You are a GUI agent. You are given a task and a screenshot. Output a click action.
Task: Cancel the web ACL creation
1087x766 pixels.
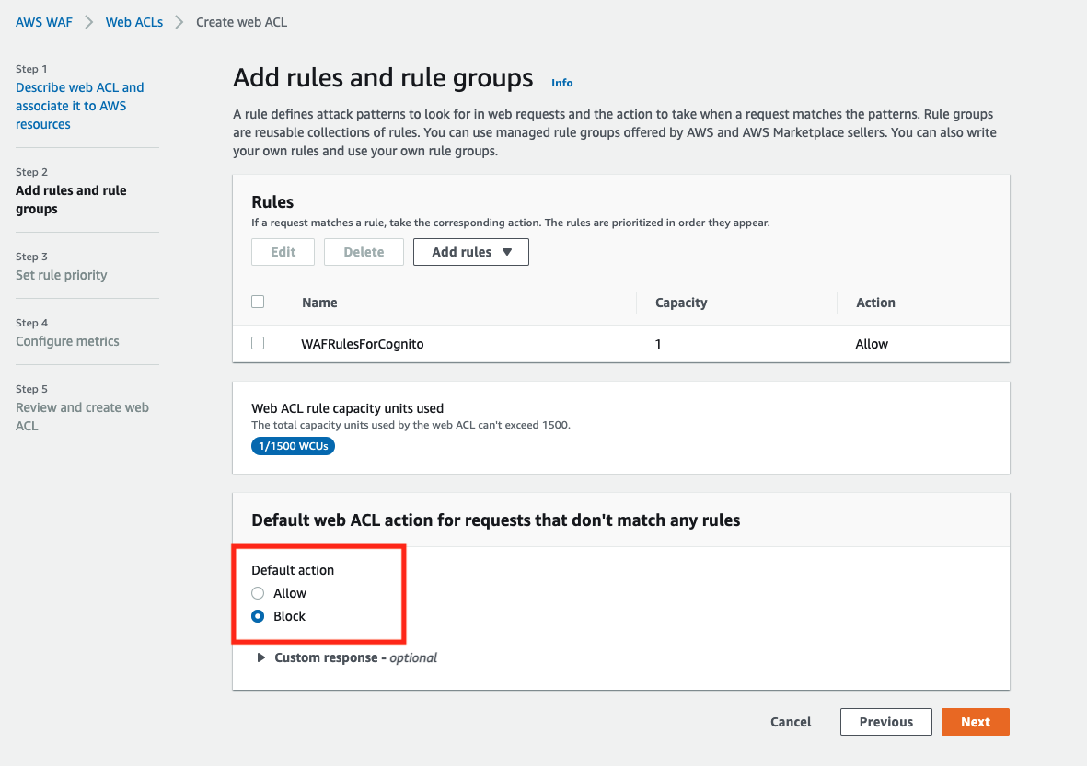click(791, 722)
